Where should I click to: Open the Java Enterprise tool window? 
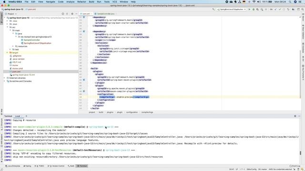click(x=13, y=166)
